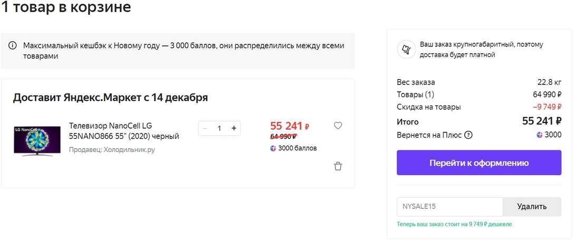This screenshot has height=240, width=575.
Task: Click the Plus points icon near 3000 баллов
Action: [273, 148]
